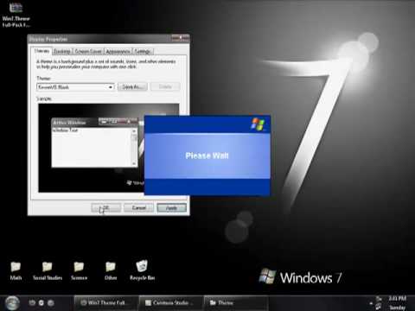Select the Recycle Bin icon

pyautogui.click(x=142, y=270)
